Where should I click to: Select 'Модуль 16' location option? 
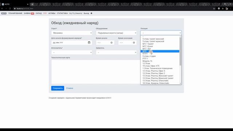160,61
